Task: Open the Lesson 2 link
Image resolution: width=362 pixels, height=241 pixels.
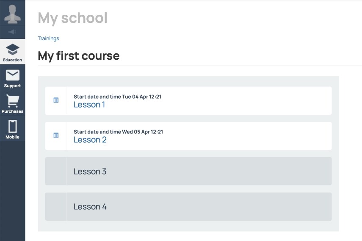Action: click(90, 140)
